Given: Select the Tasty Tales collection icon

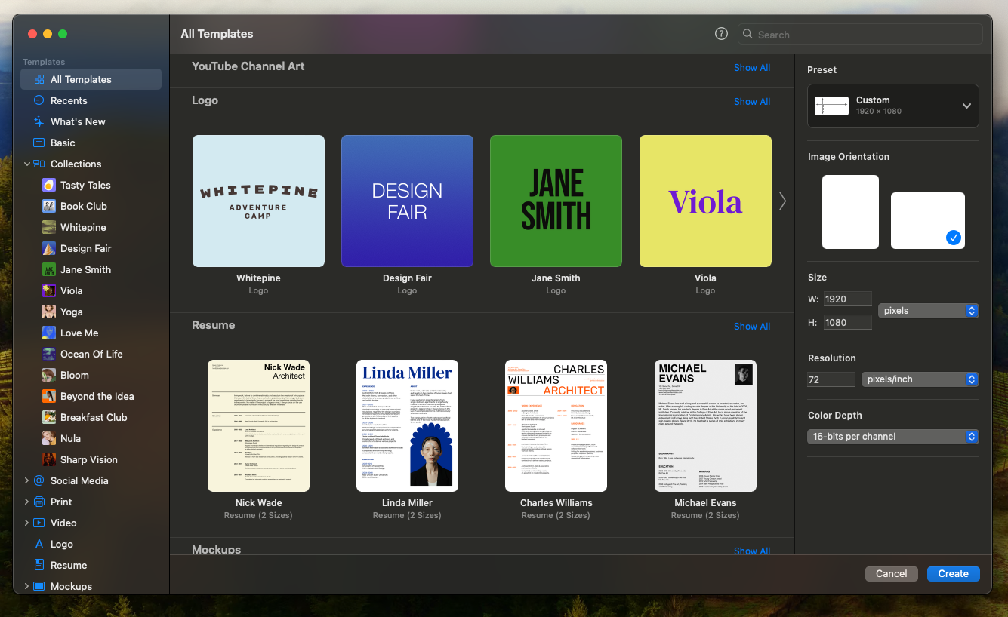Looking at the screenshot, I should tap(48, 185).
